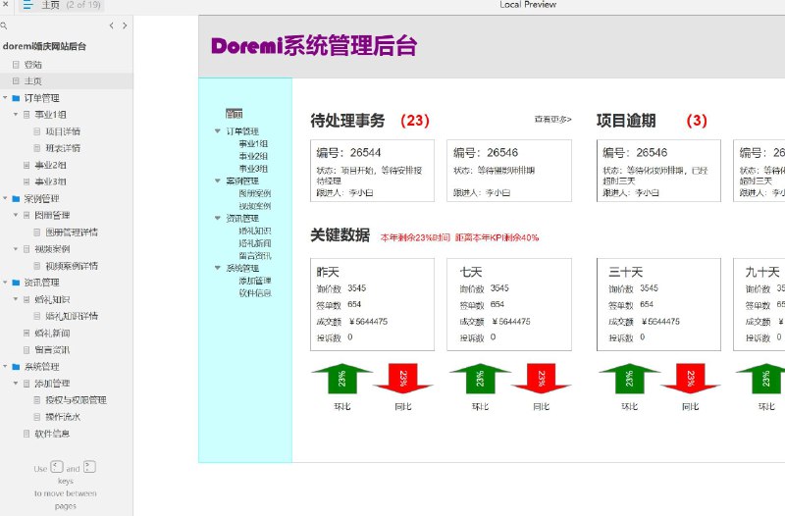Click the 查看更多> link

point(552,119)
